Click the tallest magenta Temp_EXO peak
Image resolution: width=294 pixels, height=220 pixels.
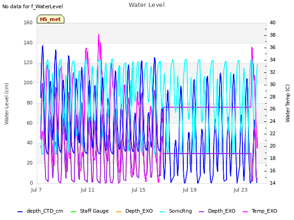click(99, 35)
